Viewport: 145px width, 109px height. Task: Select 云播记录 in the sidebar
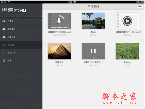coord(21,37)
